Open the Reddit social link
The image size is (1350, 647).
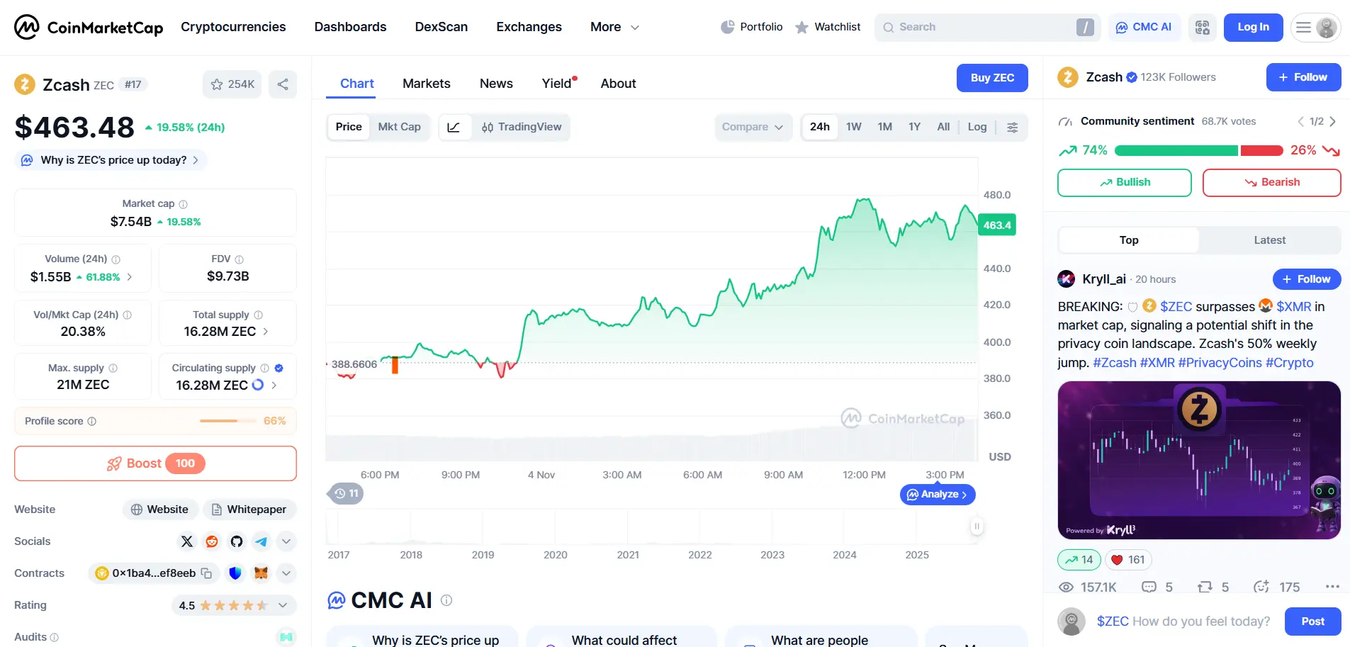point(212,541)
